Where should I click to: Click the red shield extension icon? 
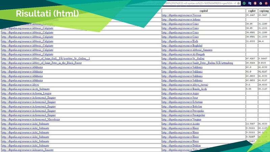tap(255, 3)
